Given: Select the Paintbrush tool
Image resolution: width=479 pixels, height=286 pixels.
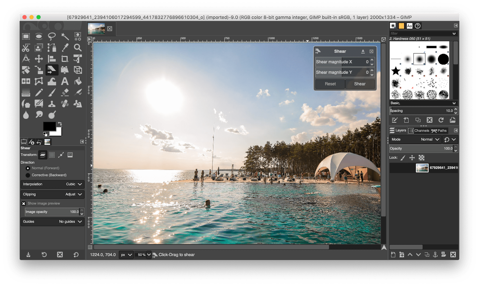Looking at the screenshot, I should tap(51, 92).
